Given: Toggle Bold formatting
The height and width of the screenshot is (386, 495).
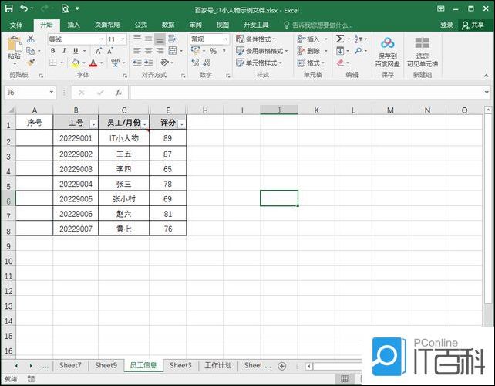Looking at the screenshot, I should coord(53,51).
